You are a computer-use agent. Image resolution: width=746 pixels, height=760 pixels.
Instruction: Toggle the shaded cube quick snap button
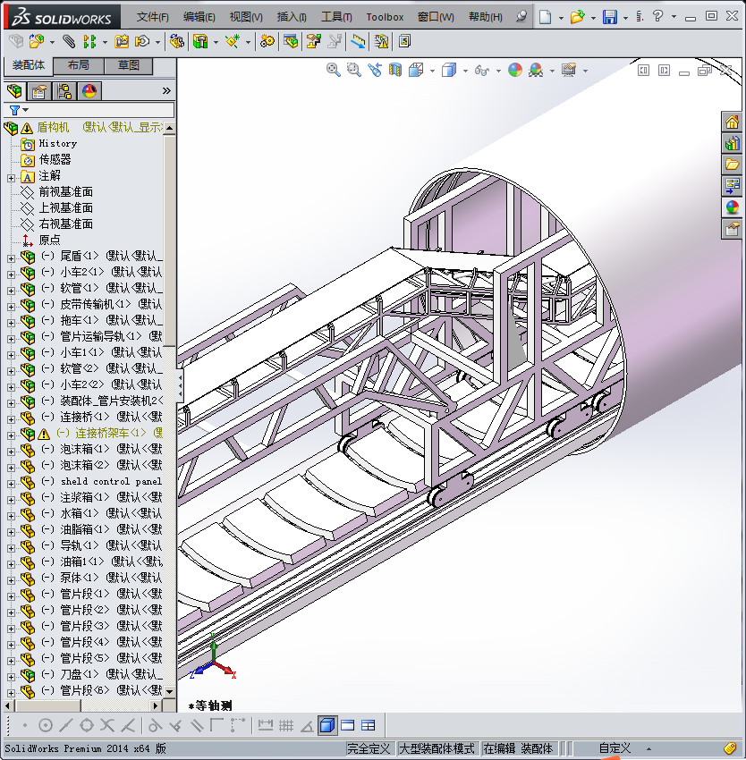pyautogui.click(x=326, y=725)
